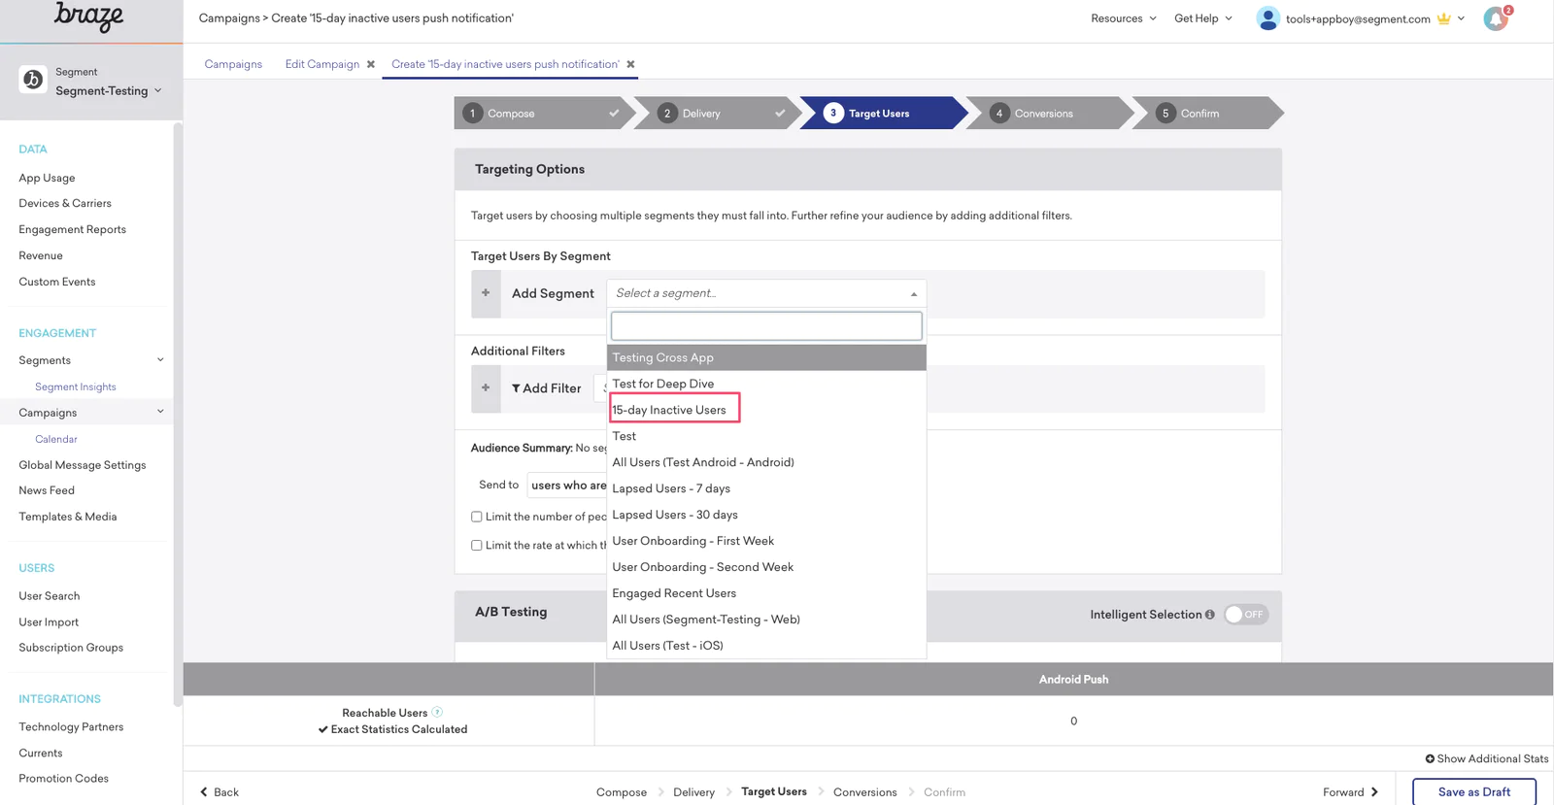Open Templates & Media in sidebar
Screen dimensions: 1554x805
pyautogui.click(x=68, y=517)
